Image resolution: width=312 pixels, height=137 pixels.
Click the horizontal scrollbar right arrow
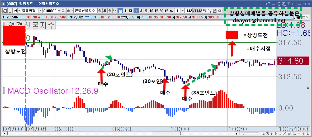pos(237,134)
